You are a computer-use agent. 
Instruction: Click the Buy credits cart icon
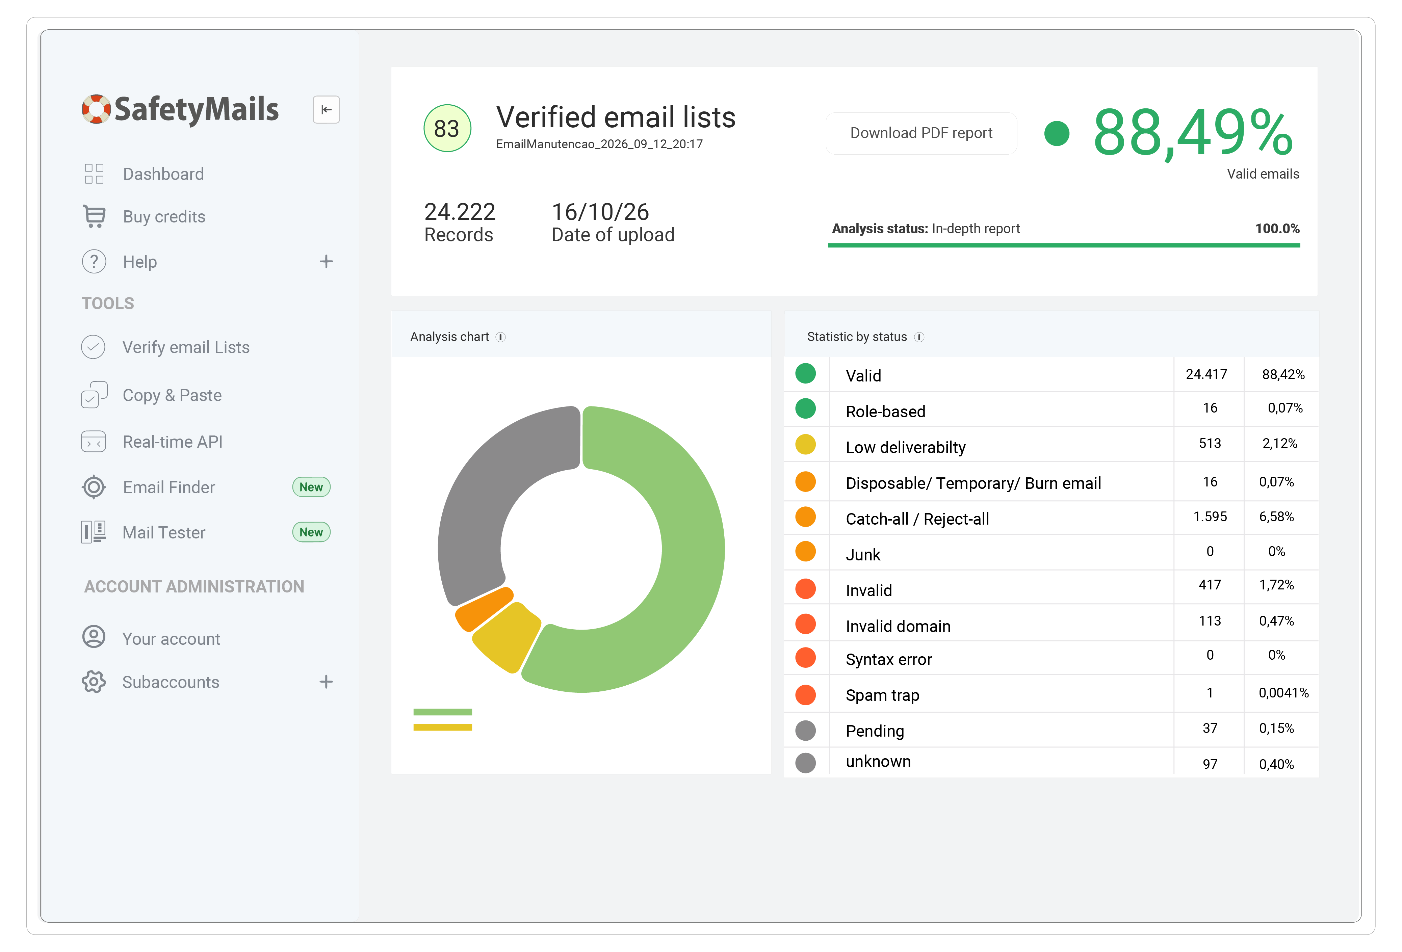tap(94, 217)
